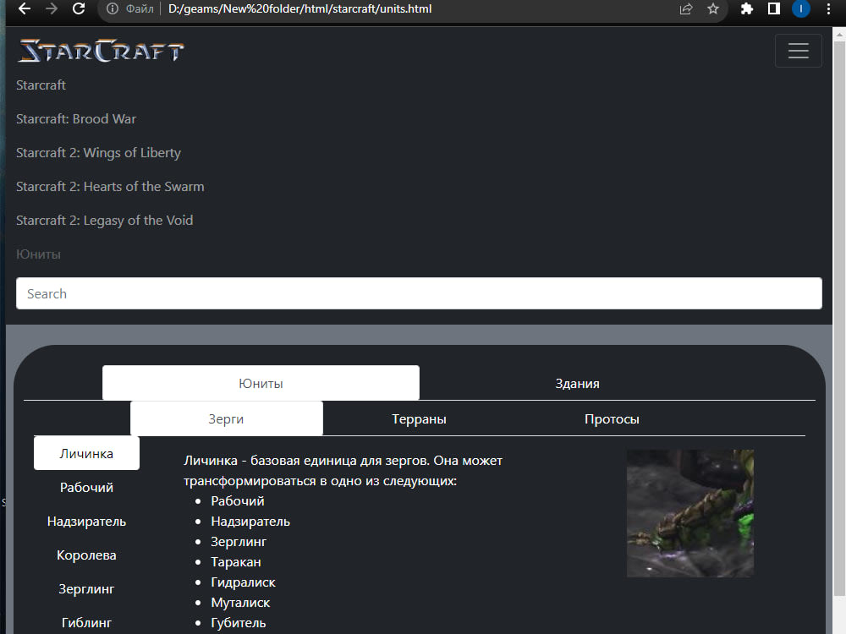Open Starcraft 2: Legasy of the Void link
This screenshot has height=634, width=846.
click(x=104, y=221)
